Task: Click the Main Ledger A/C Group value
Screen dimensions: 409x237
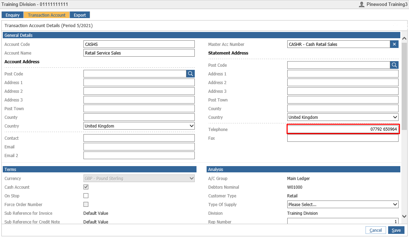Action: click(x=298, y=179)
